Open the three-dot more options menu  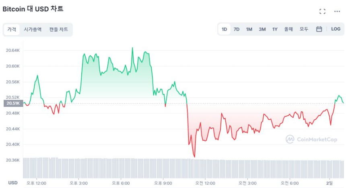tap(337, 11)
